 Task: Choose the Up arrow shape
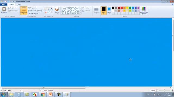(x=78, y=11)
